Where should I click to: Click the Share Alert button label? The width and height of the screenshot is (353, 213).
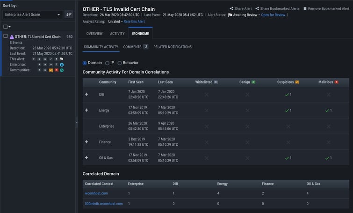pyautogui.click(x=243, y=8)
